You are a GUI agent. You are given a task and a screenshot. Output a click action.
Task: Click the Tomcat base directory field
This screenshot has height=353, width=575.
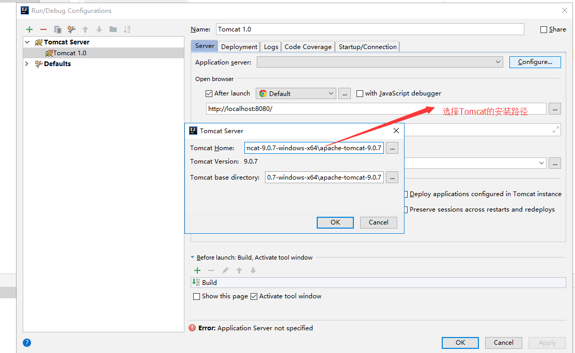pos(324,177)
